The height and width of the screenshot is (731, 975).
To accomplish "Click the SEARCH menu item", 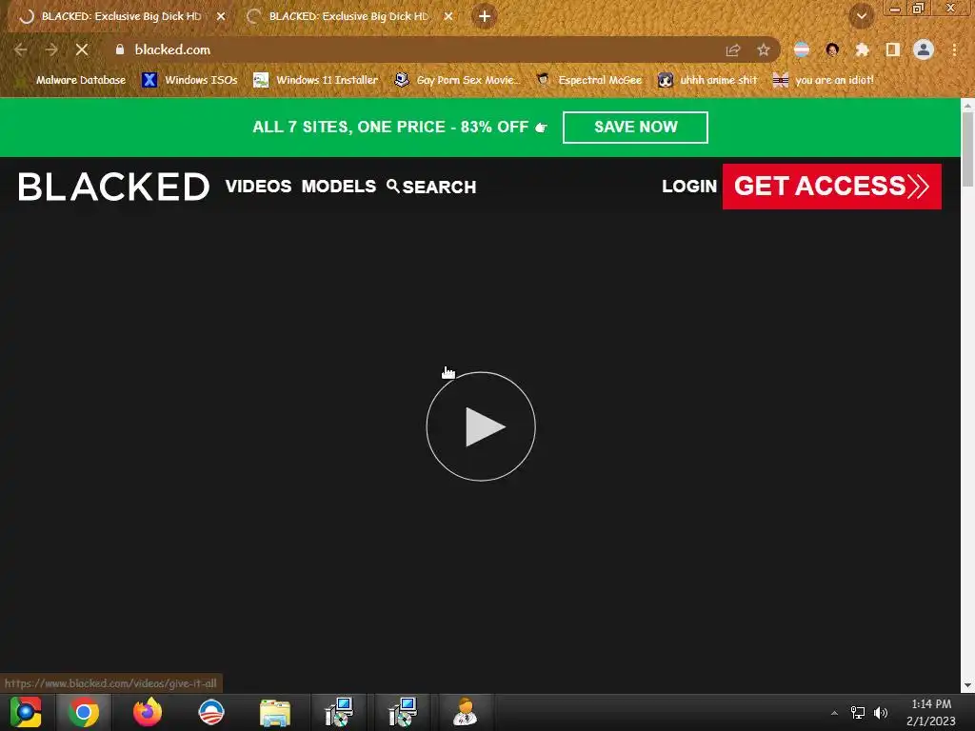I will [x=431, y=187].
